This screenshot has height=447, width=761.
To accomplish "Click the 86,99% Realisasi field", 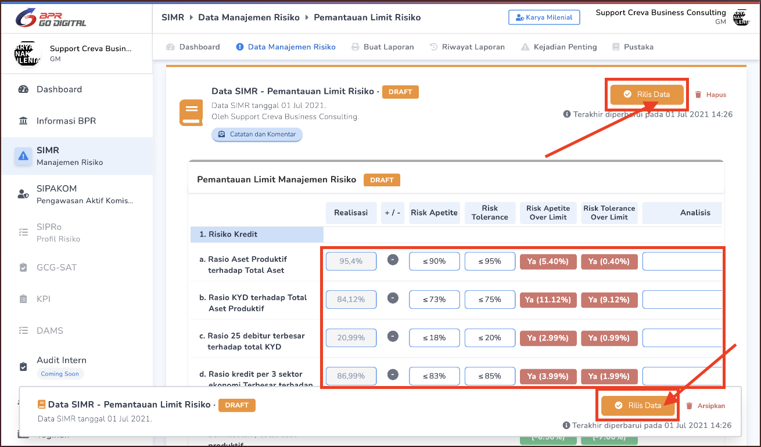I will (351, 376).
